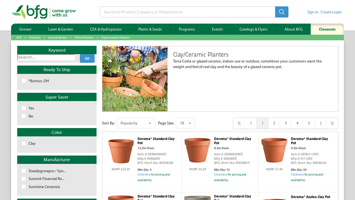The image size is (355, 200).
Task: Go to page 3
Action: (286, 123)
